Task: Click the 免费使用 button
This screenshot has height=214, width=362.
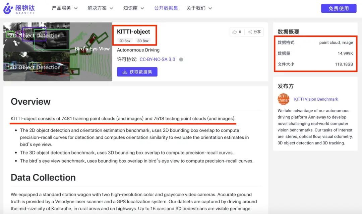Action: click(x=339, y=8)
